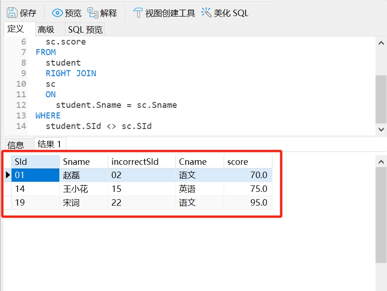Switch to the 信息 tab
Image resolution: width=387 pixels, height=291 pixels.
(16, 145)
